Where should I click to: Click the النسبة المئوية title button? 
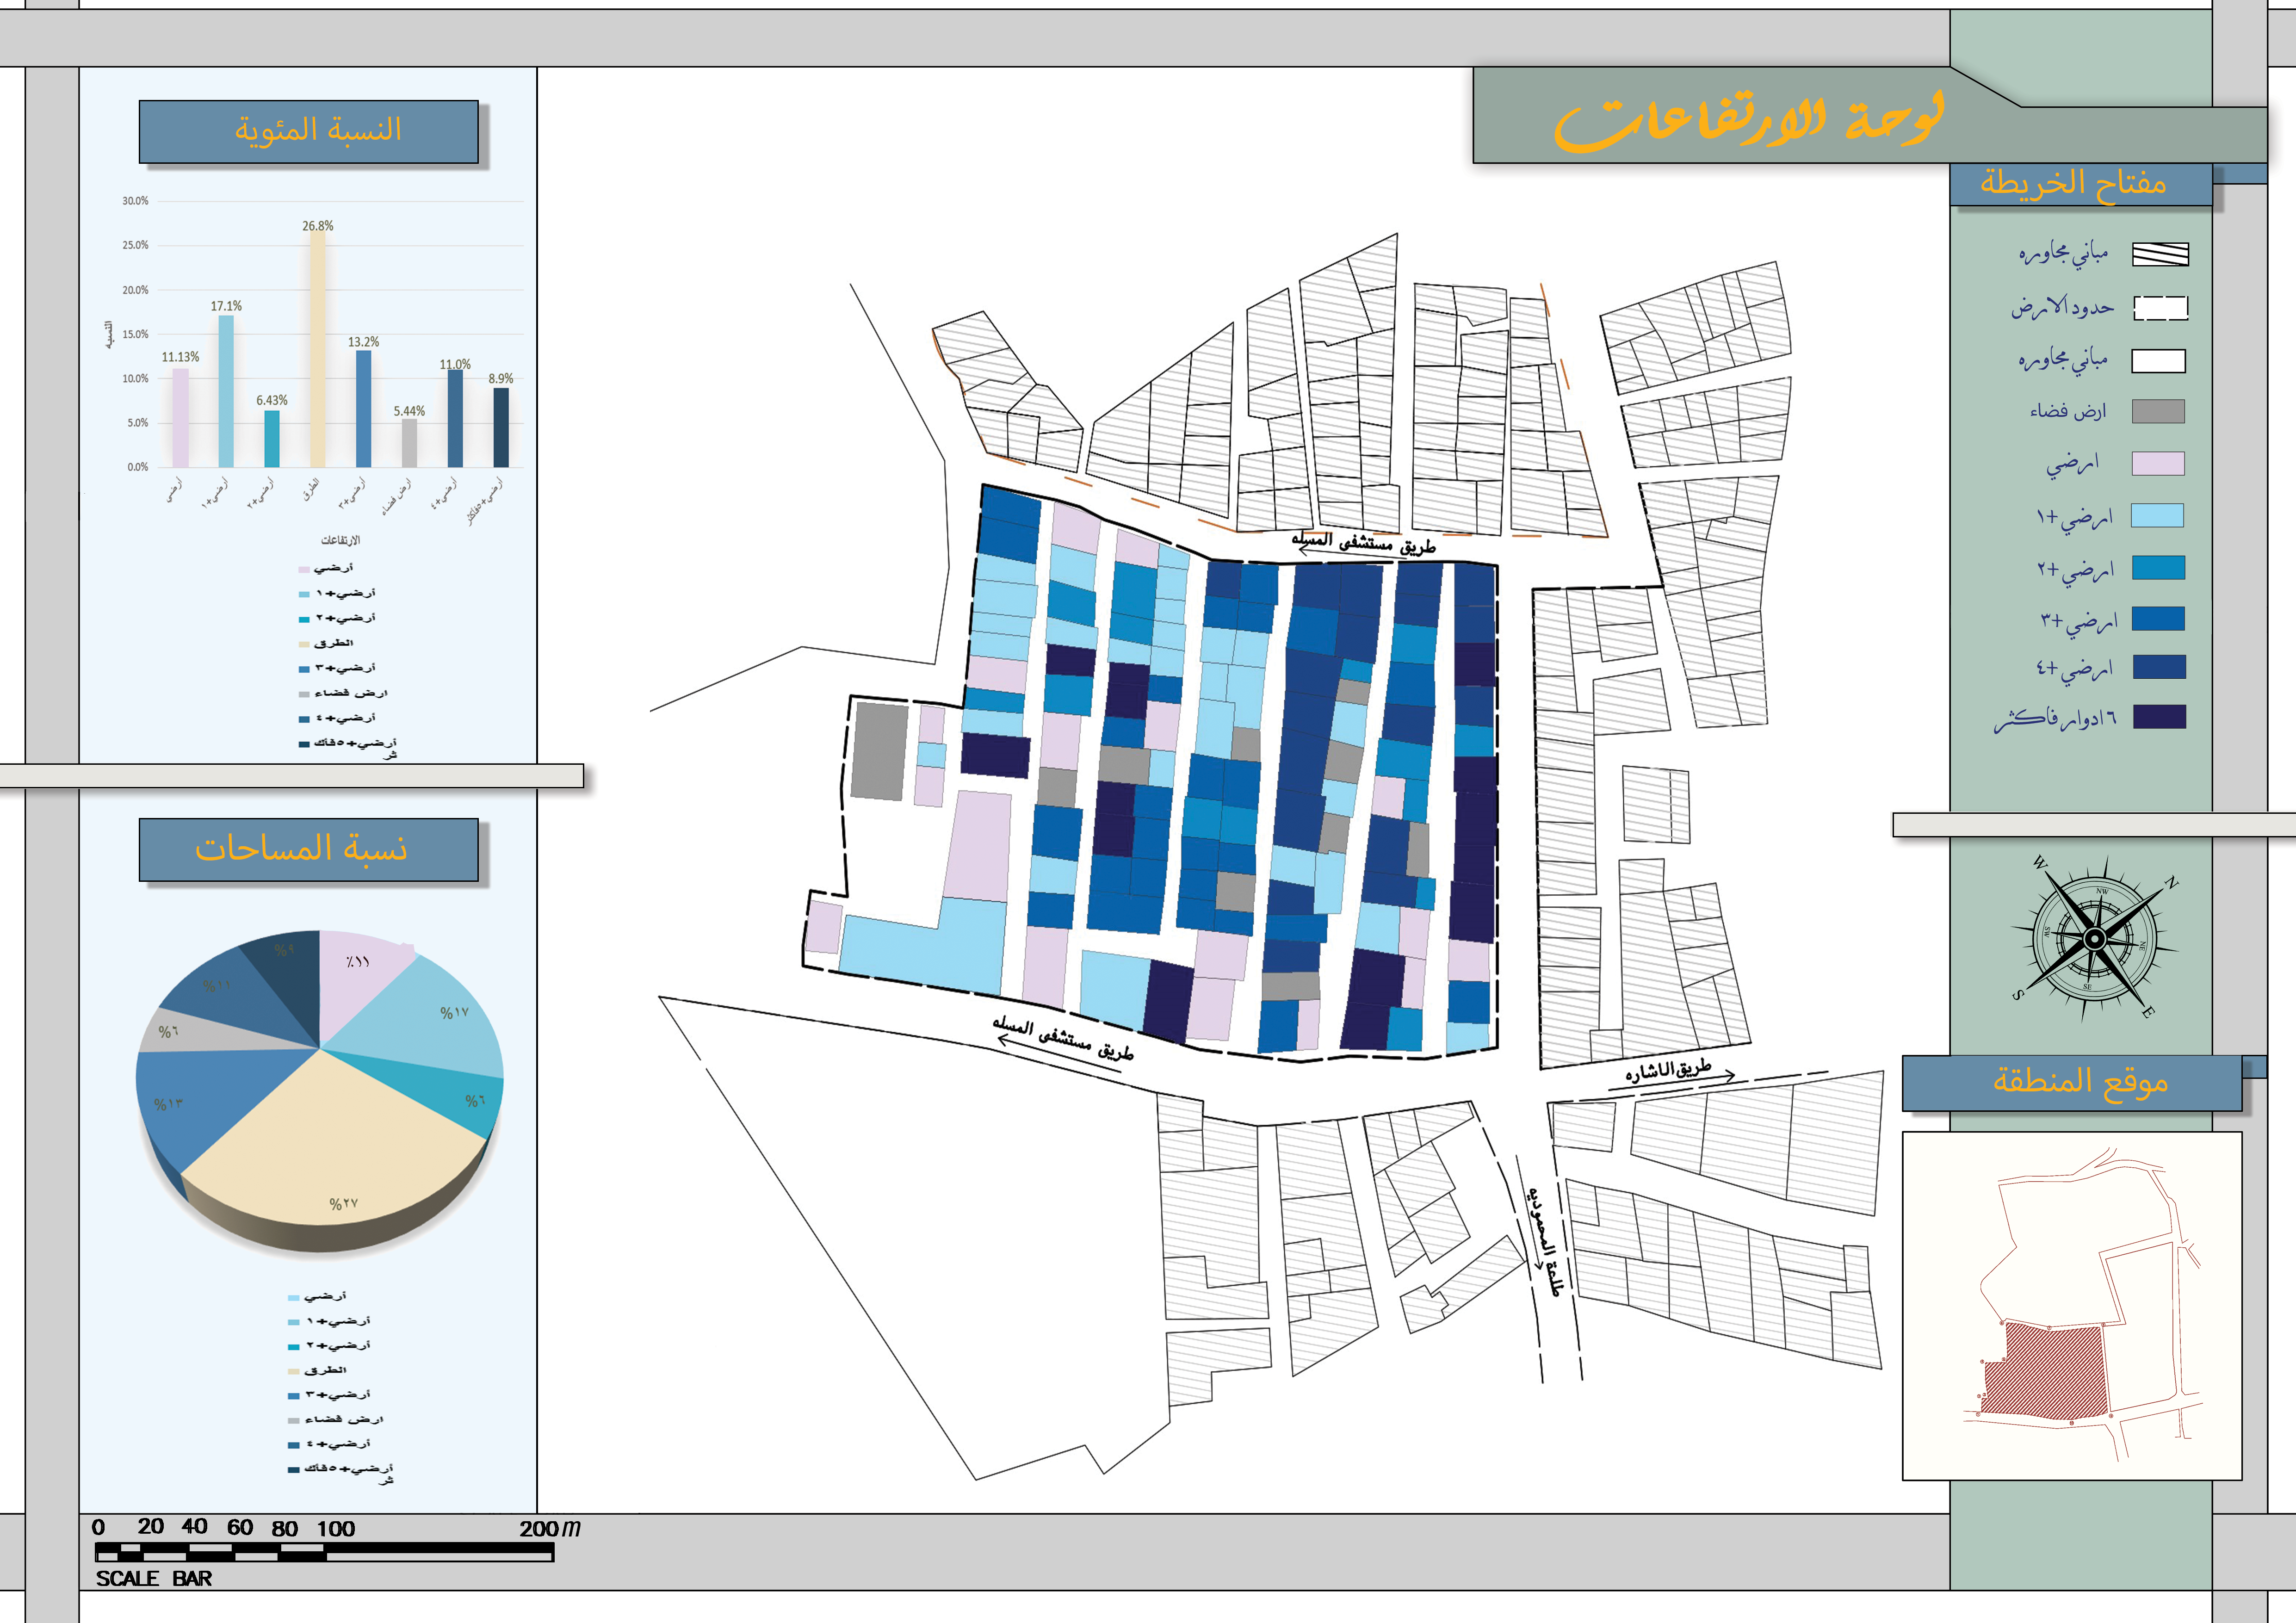(x=308, y=131)
